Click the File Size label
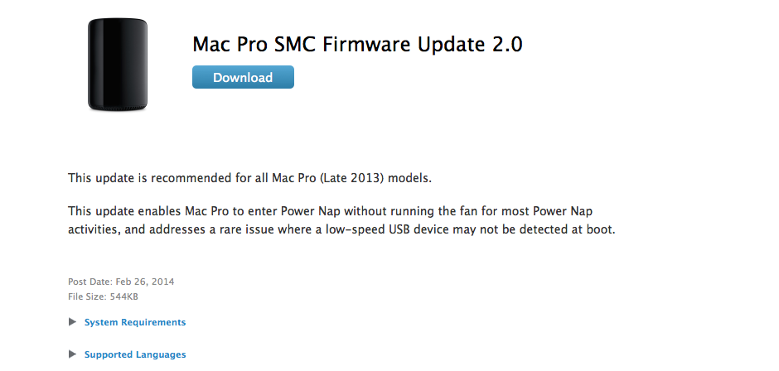The height and width of the screenshot is (371, 779). pyautogui.click(x=86, y=297)
